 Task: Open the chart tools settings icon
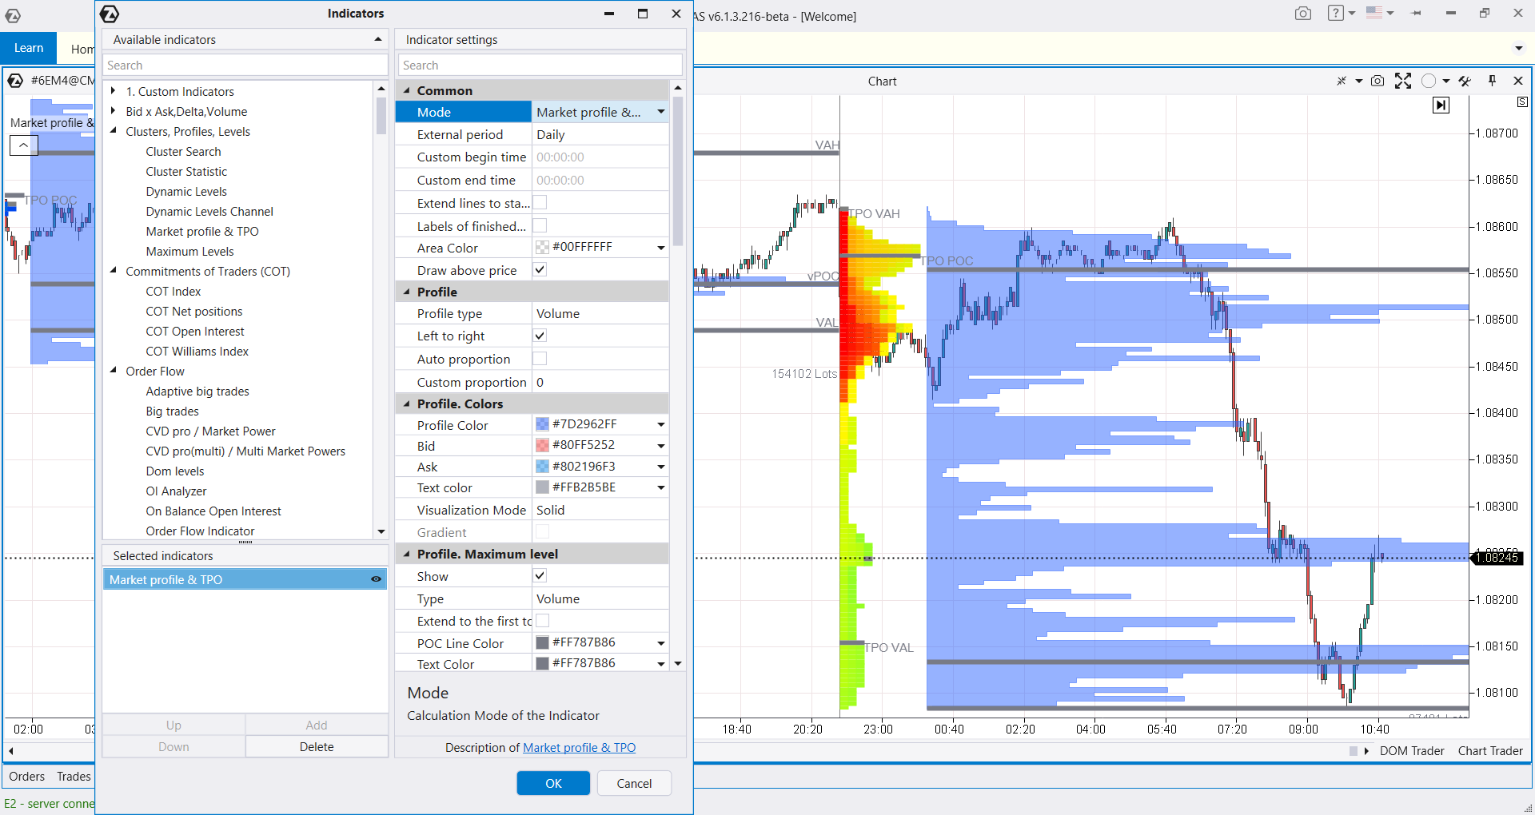pos(1465,81)
